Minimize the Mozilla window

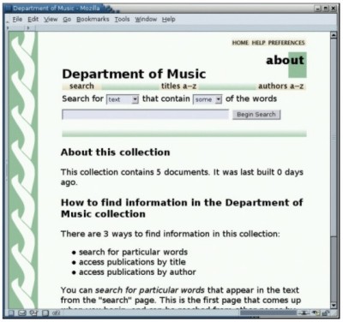pyautogui.click(x=318, y=9)
